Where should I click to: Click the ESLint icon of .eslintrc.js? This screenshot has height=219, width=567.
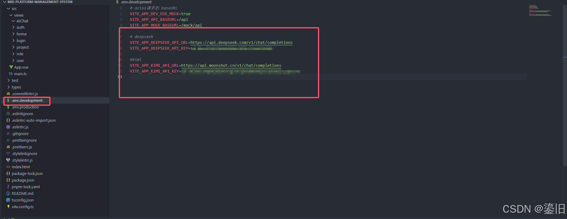[x=8, y=127]
